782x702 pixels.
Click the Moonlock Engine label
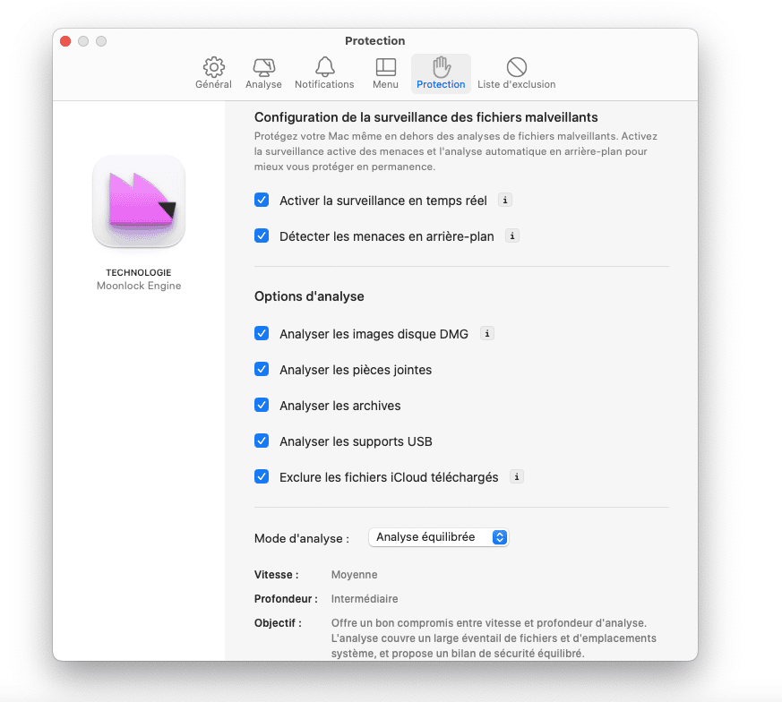click(139, 286)
